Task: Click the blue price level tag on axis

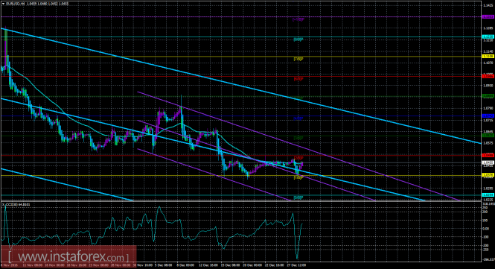Action: 488,115
